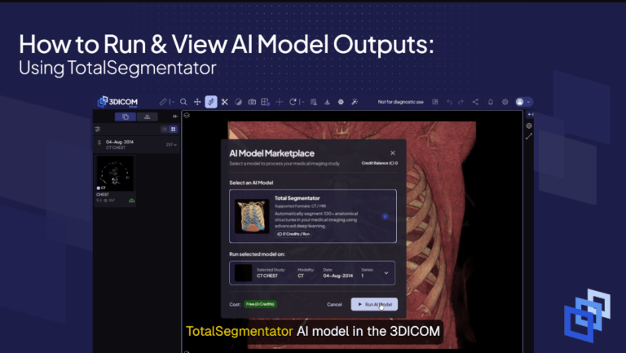Click the magic wand tool
The width and height of the screenshot is (626, 353).
[355, 102]
